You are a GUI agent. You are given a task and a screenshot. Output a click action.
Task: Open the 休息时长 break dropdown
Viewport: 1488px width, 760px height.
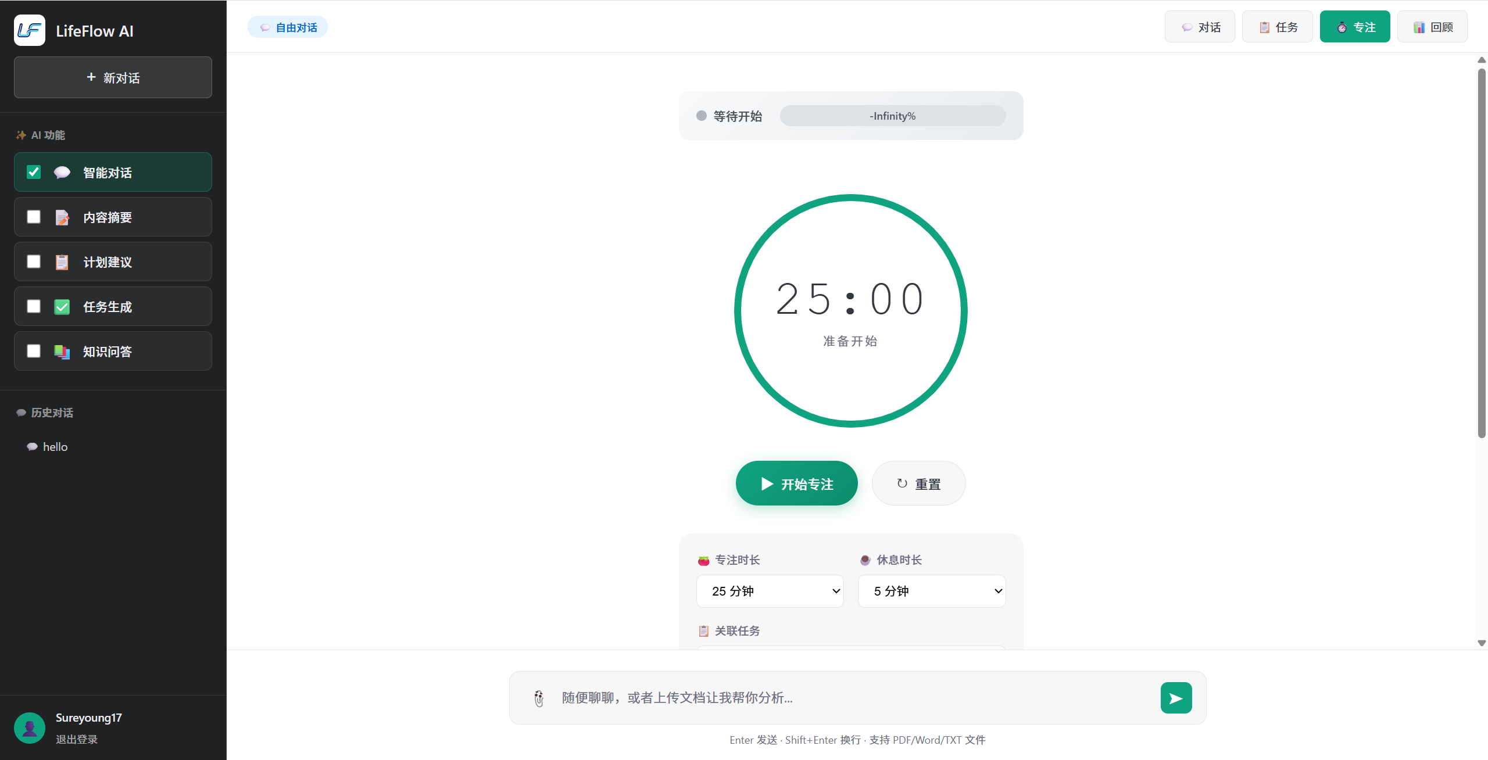pyautogui.click(x=931, y=591)
